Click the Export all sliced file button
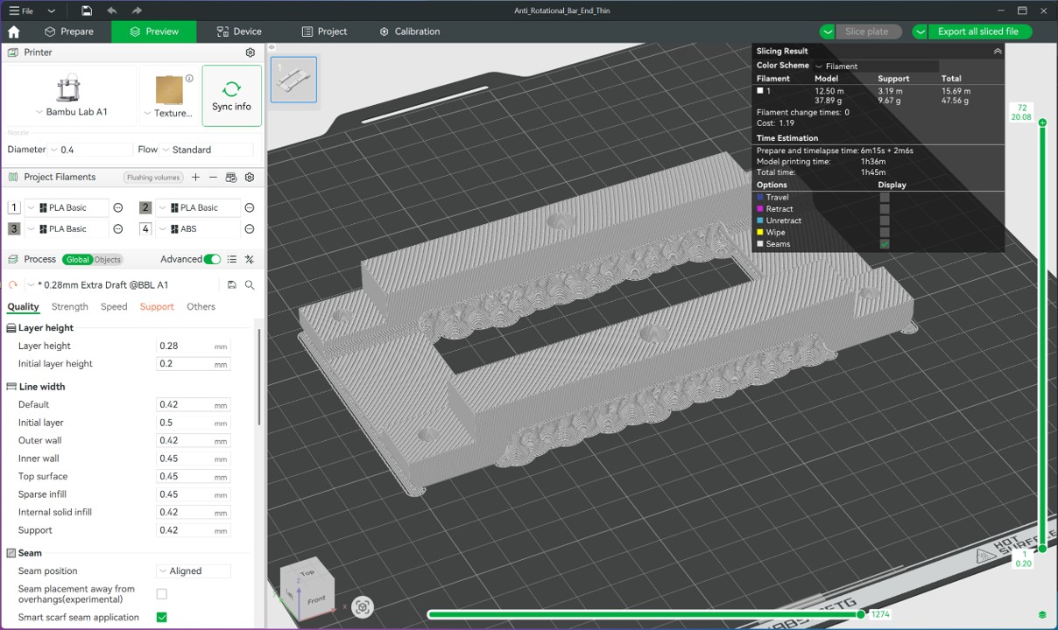 [x=980, y=31]
